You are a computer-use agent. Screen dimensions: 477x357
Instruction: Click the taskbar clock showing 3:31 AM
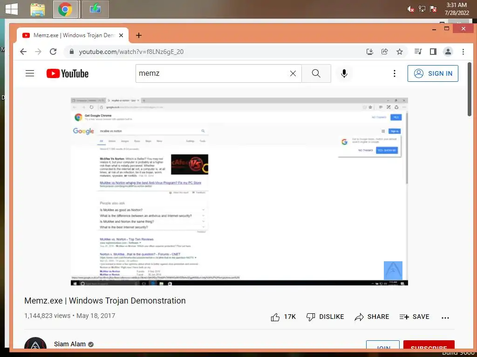[x=457, y=9]
